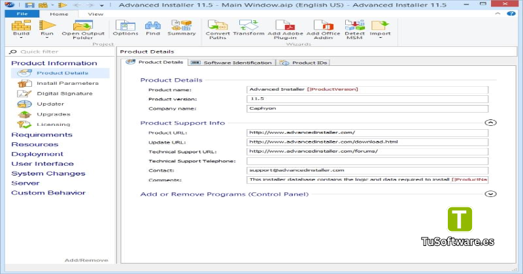Open the Summary icon
Viewport: 523px width, 274px height.
182,25
